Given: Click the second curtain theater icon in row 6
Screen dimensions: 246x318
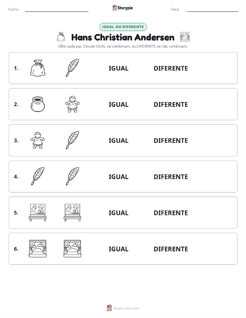Looking at the screenshot, I should tap(73, 249).
